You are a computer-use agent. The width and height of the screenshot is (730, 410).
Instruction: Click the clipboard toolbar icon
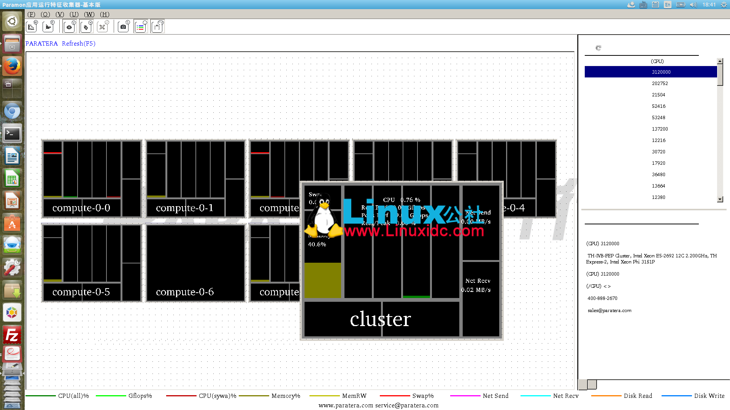[x=157, y=27]
